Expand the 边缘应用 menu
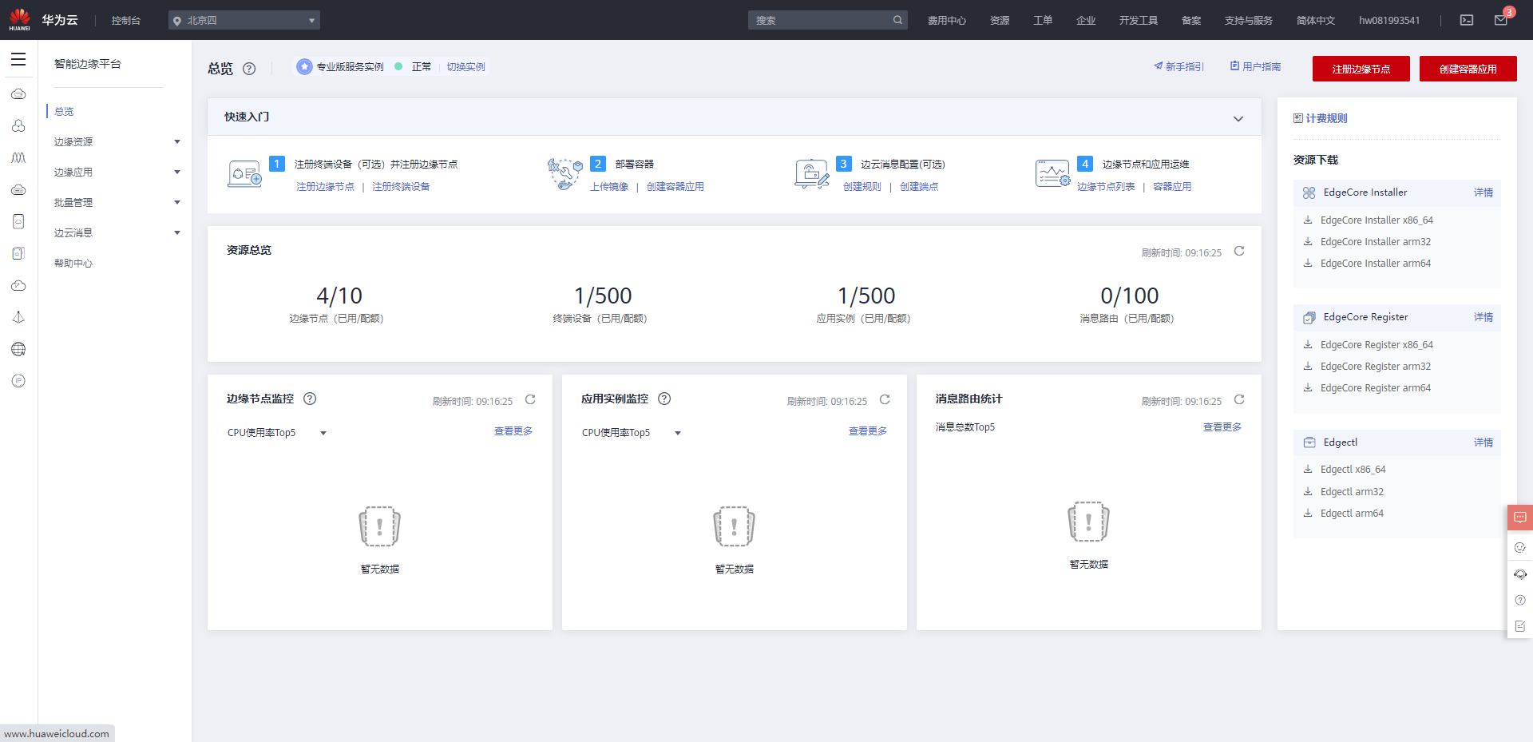The image size is (1533, 742). pos(117,173)
